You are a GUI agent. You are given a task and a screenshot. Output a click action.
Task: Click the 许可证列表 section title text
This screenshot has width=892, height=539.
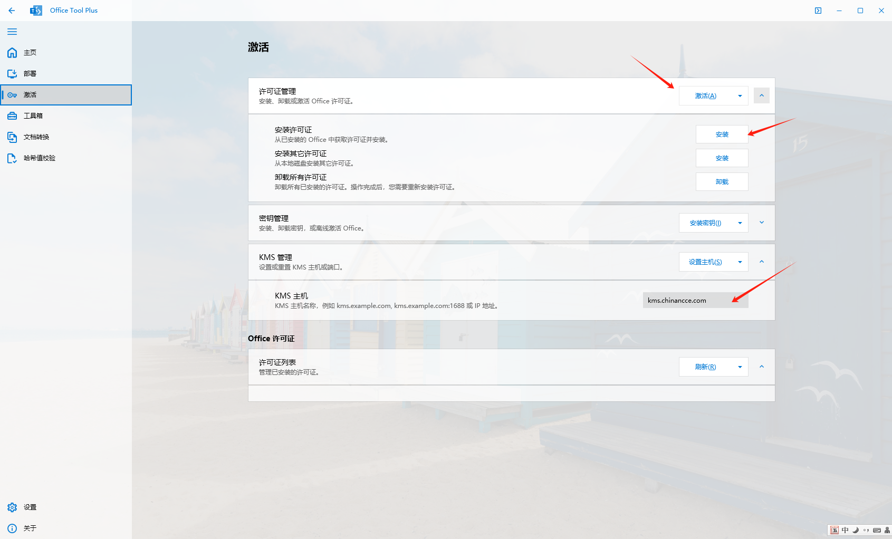coord(277,363)
